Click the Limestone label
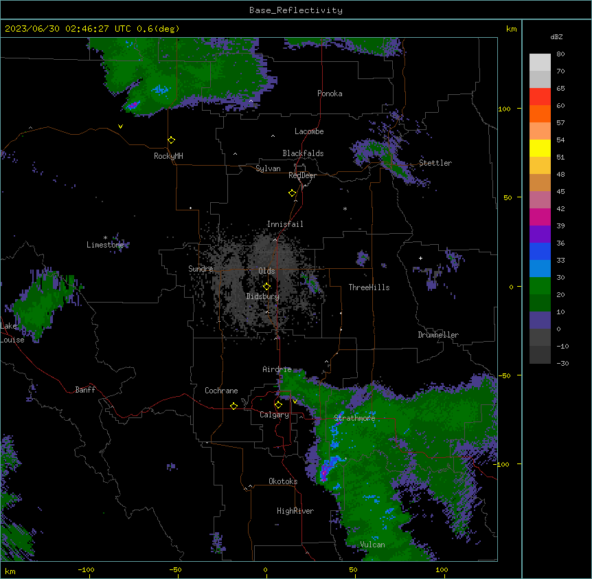 (x=105, y=245)
